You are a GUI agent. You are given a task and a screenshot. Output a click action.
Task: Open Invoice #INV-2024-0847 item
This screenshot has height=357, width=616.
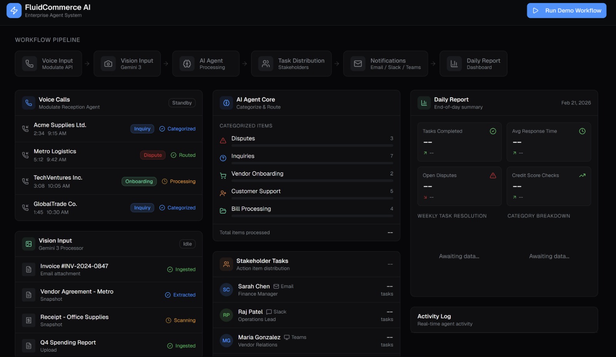pos(109,269)
